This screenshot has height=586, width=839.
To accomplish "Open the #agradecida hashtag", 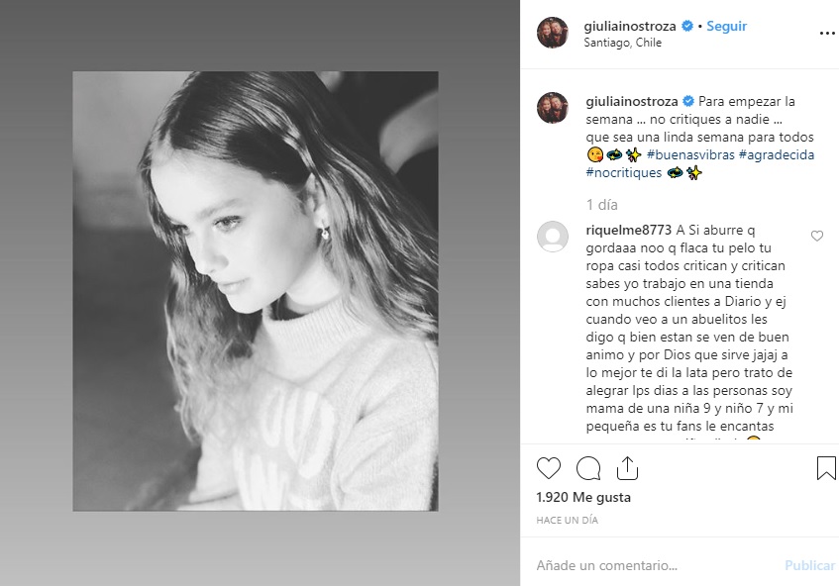I will click(x=777, y=155).
